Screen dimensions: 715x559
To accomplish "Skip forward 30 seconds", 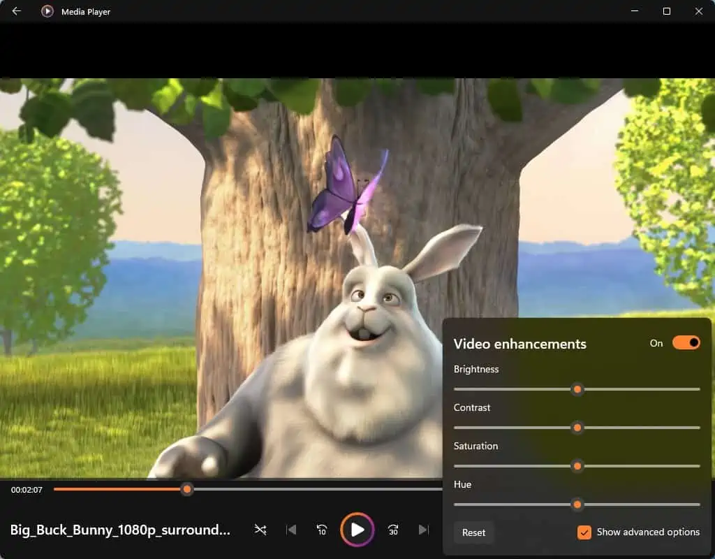I will [x=393, y=530].
